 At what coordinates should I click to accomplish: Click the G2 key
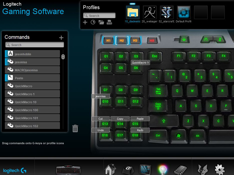coord(121,56)
